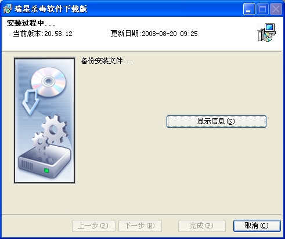Viewport: 285px width, 239px height.
Task: Cancel the installation with 取消(C)
Action: pyautogui.click(x=257, y=226)
